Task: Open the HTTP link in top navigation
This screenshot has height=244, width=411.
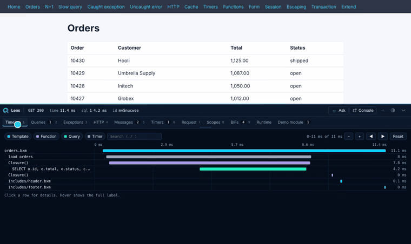Action: click(x=173, y=7)
